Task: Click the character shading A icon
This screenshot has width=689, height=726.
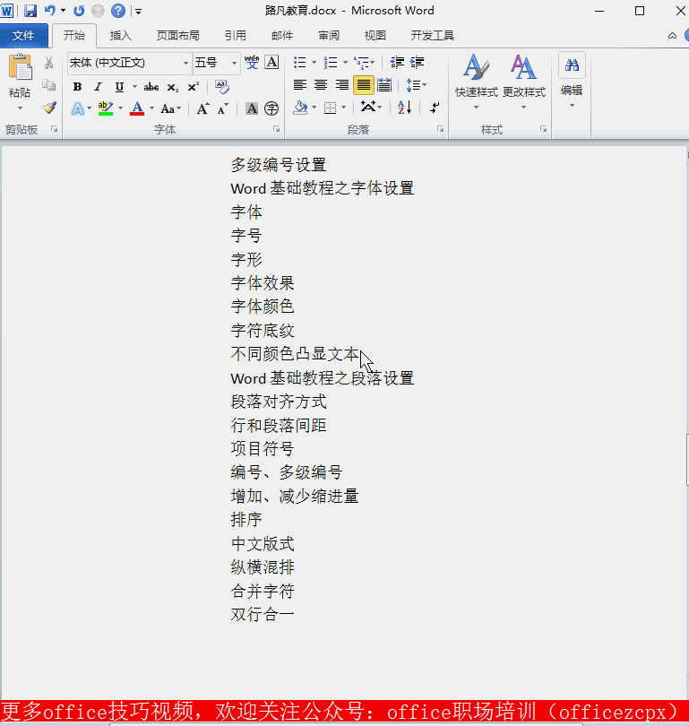Action: click(252, 108)
